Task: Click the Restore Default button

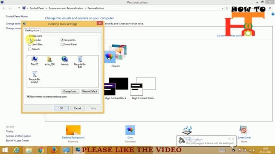Action: [90, 91]
